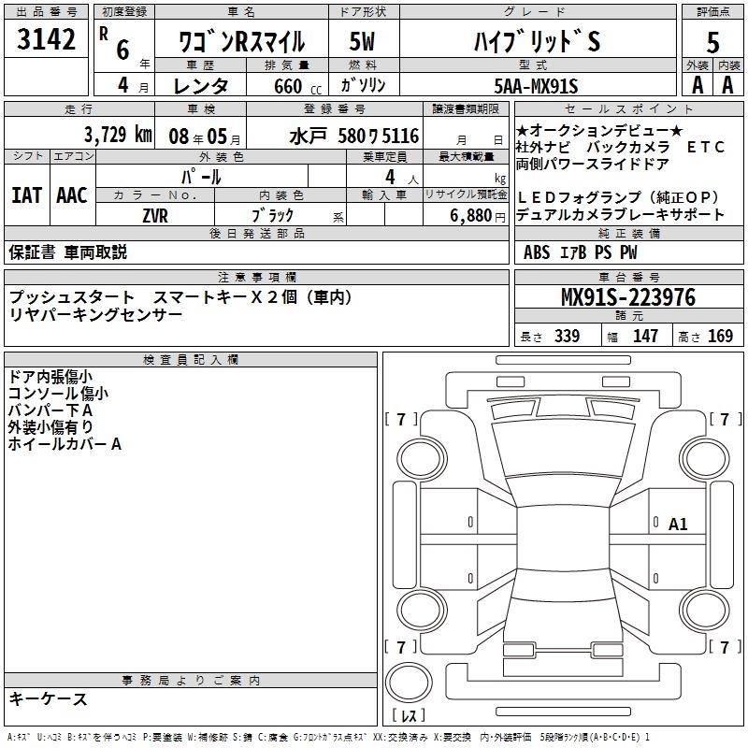Click the キーケース office notice
Screen dimensions: 748x748
(x=49, y=698)
